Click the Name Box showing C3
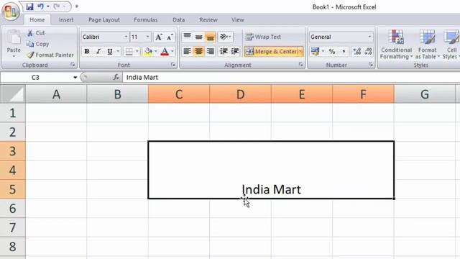The width and height of the screenshot is (460, 259). pos(35,77)
